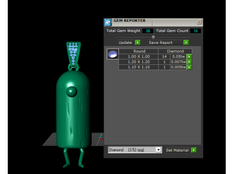Click the Save Report label

pyautogui.click(x=160, y=43)
